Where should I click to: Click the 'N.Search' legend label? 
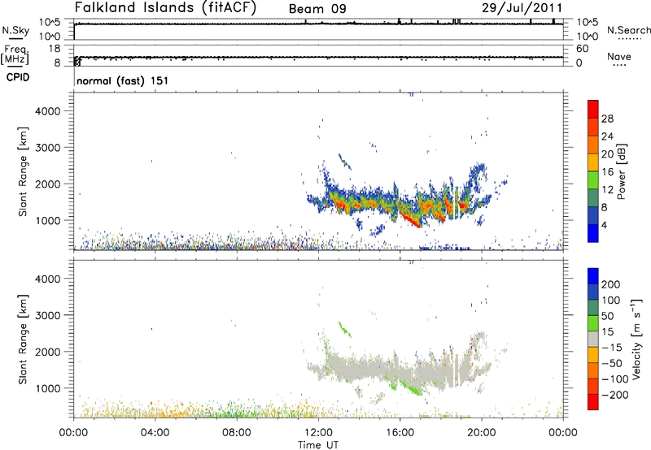click(x=629, y=30)
